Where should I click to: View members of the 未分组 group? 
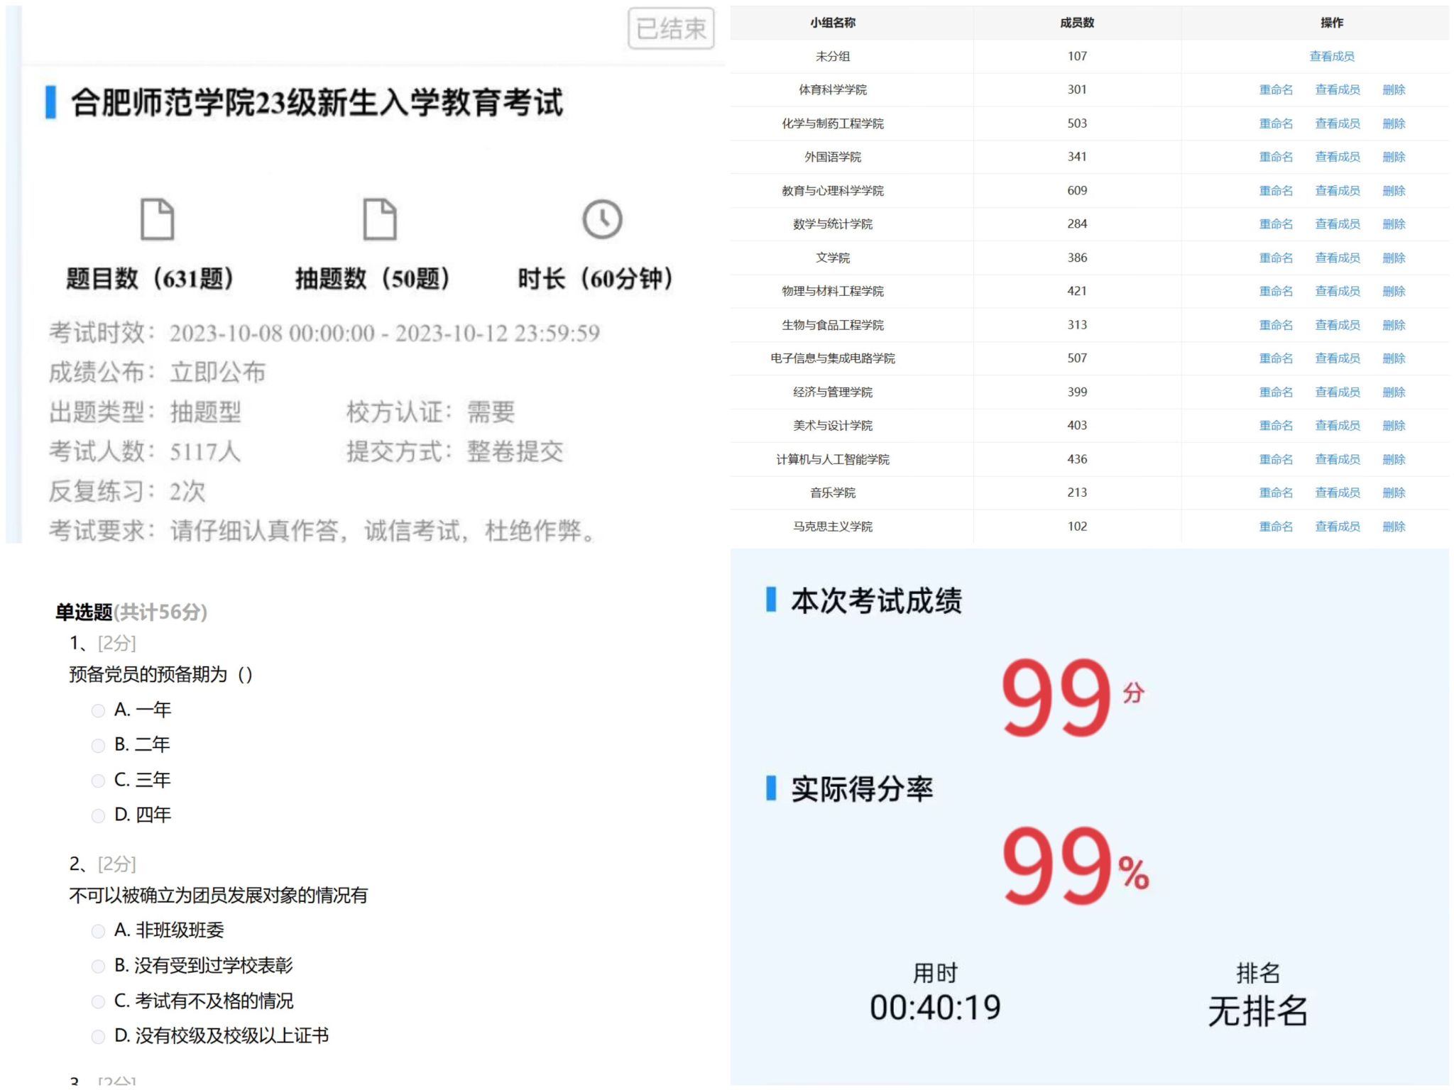coord(1331,56)
